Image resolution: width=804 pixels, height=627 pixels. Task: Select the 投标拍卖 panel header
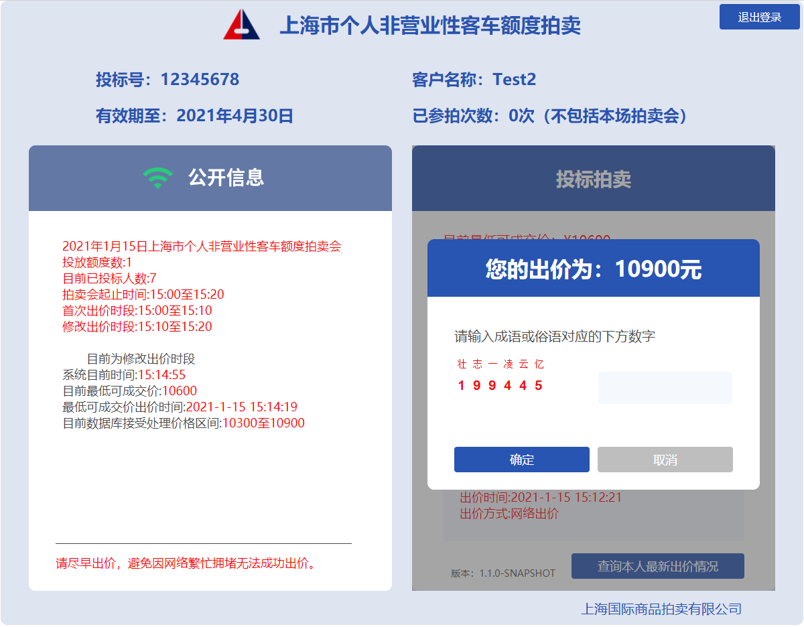point(594,179)
